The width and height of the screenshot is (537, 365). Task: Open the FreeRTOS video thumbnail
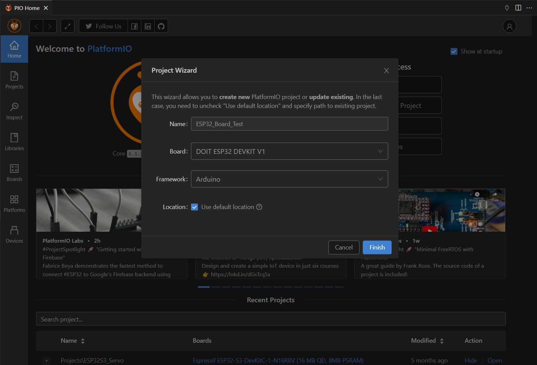pyautogui.click(x=452, y=210)
